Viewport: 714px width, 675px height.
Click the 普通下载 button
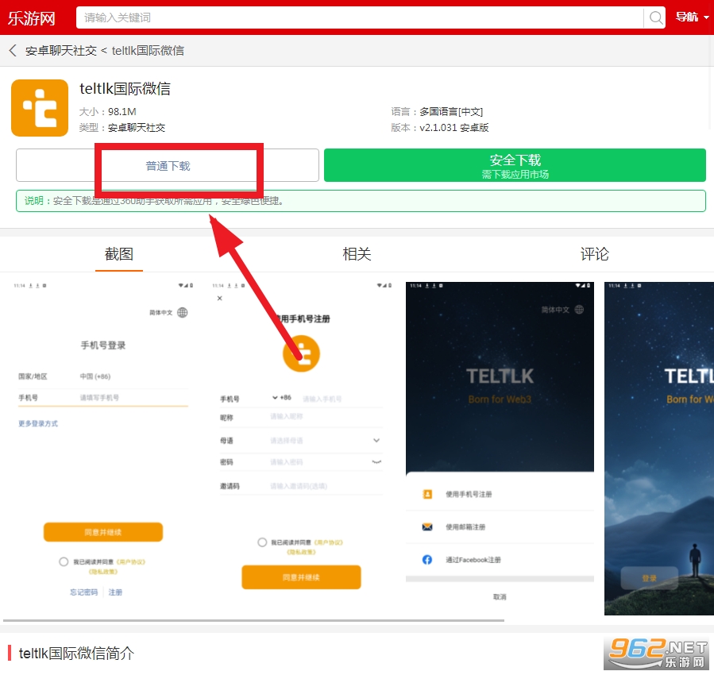point(168,166)
